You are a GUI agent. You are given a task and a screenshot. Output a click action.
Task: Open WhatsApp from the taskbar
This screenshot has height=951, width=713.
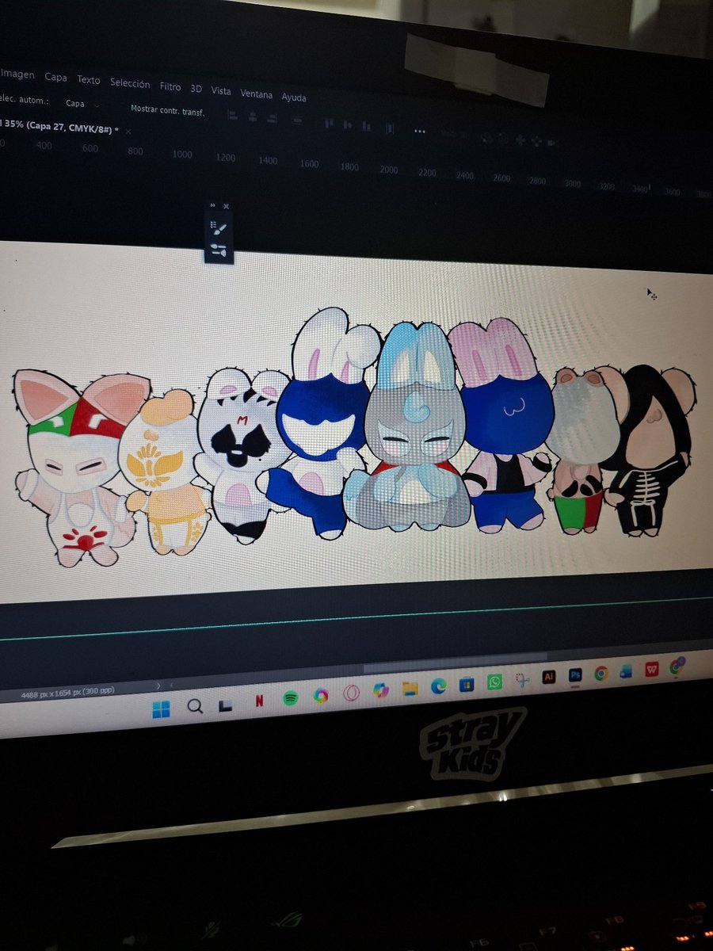click(x=494, y=682)
